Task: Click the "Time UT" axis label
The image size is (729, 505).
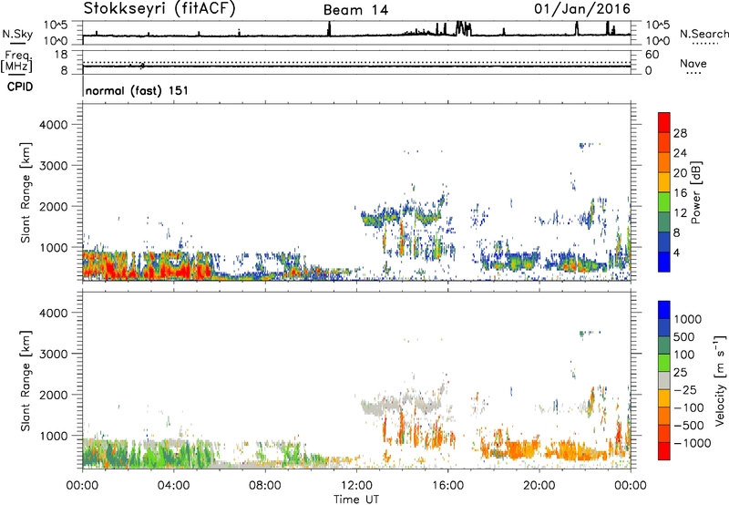Action: 356,500
